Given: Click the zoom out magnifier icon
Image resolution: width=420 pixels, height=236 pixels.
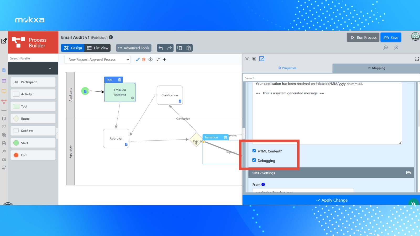Looking at the screenshot, I should (x=385, y=48).
